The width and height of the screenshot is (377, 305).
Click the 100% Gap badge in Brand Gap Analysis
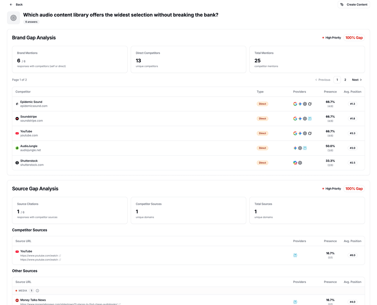[354, 38]
